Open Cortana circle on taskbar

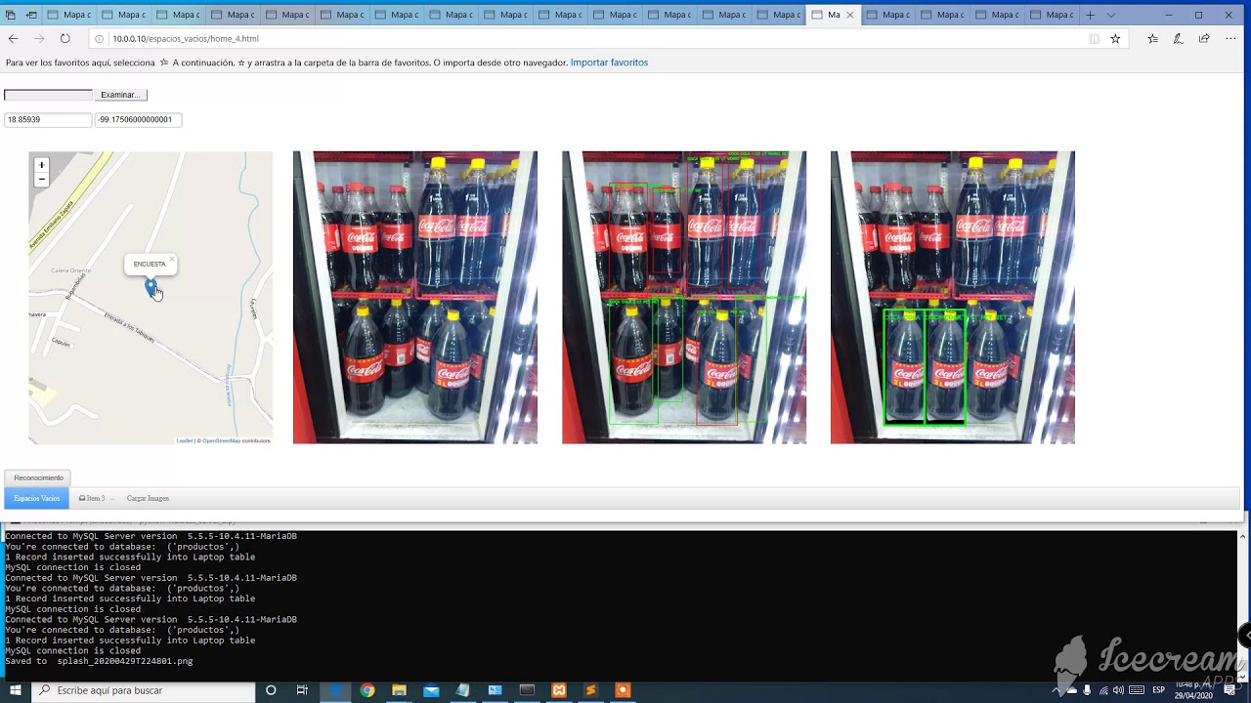pyautogui.click(x=271, y=690)
